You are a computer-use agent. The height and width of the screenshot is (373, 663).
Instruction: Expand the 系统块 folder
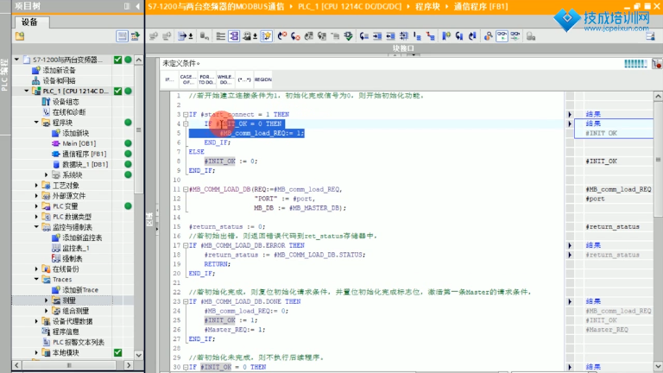point(47,174)
